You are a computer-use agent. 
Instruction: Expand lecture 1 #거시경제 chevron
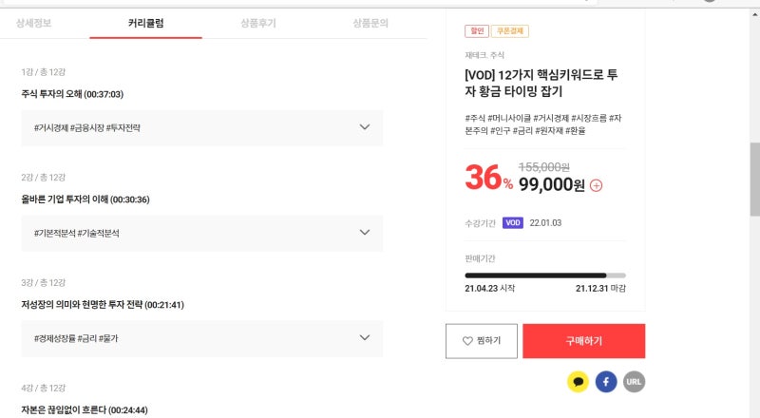(x=365, y=127)
